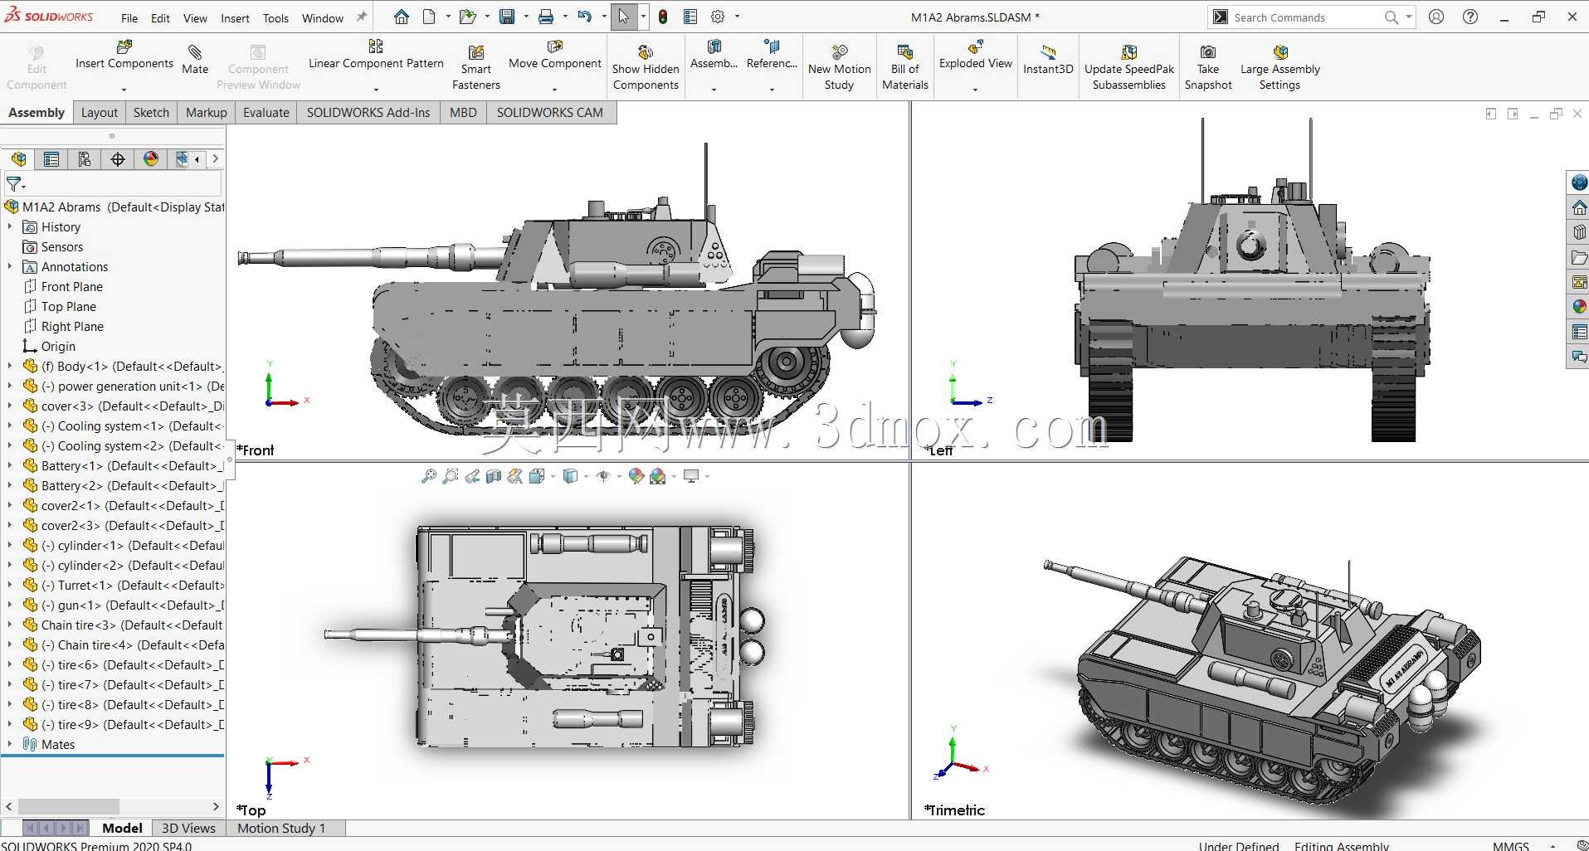Switch to the Motion Study 1 tab
The image size is (1589, 851).
(281, 828)
